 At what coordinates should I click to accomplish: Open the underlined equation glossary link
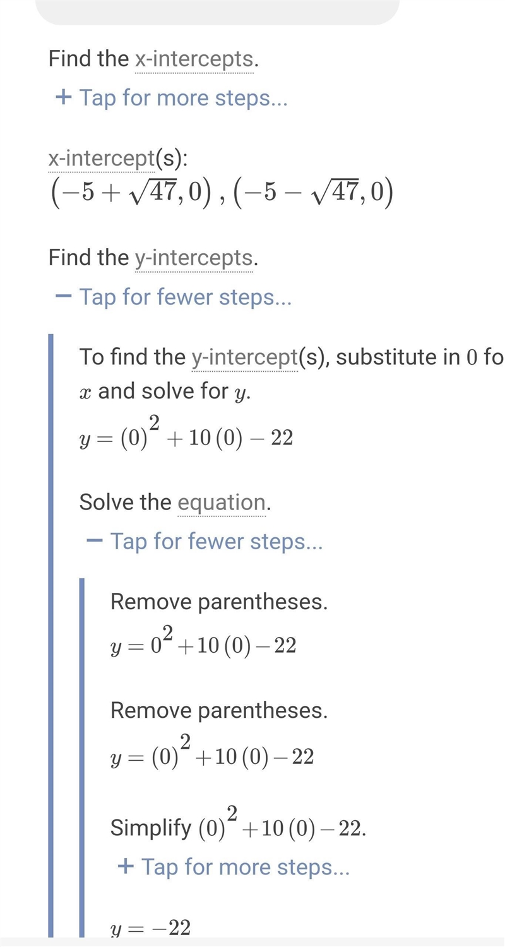(x=222, y=503)
